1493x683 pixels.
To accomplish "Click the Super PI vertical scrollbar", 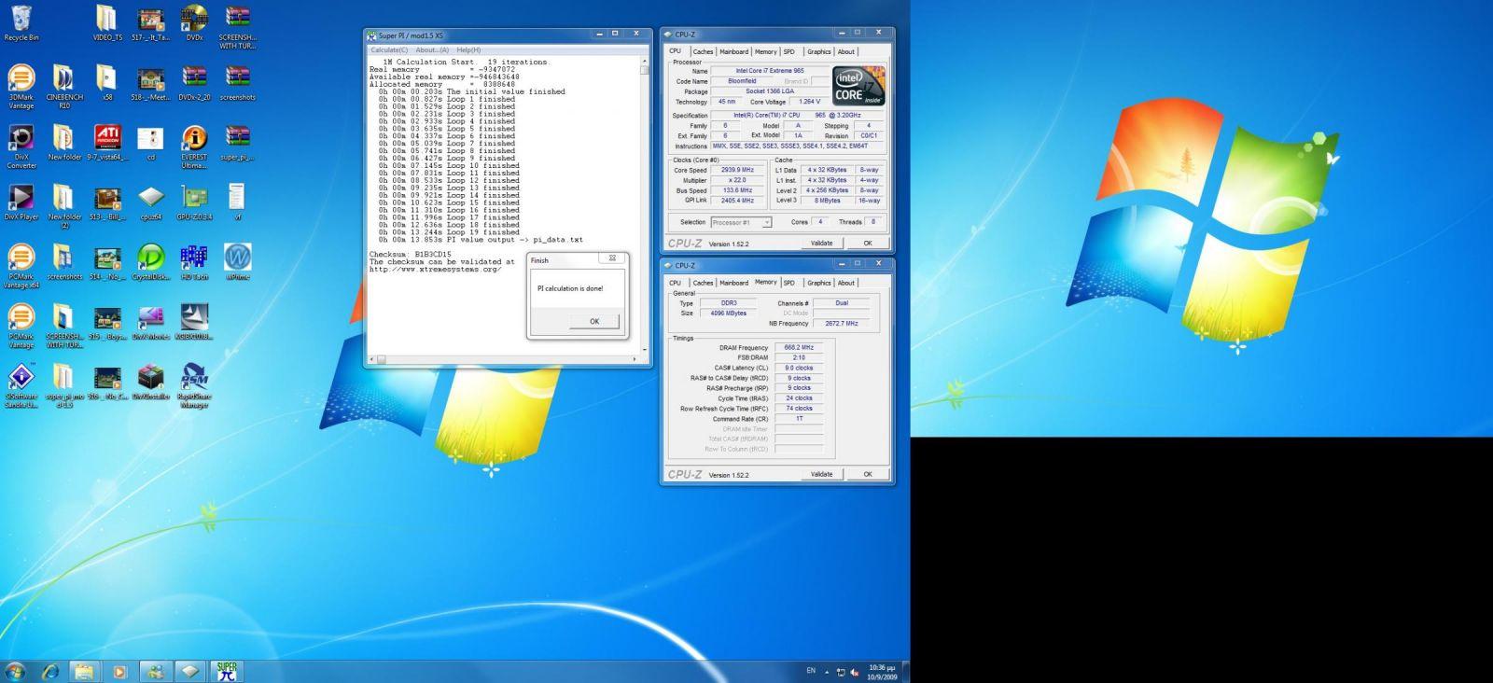I will point(644,205).
